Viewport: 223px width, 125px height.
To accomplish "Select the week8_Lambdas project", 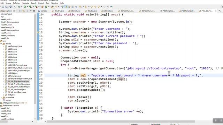I will click(x=7, y=119).
